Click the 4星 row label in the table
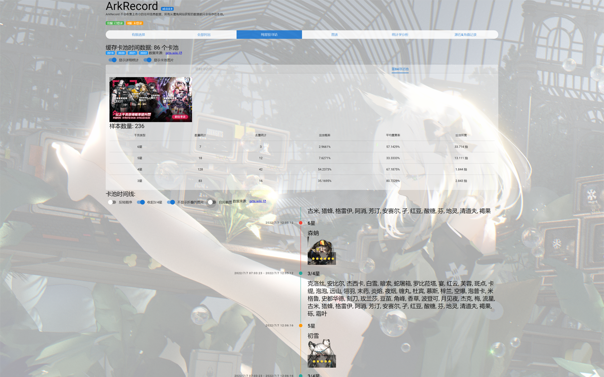Image resolution: width=604 pixels, height=377 pixels. point(140,169)
